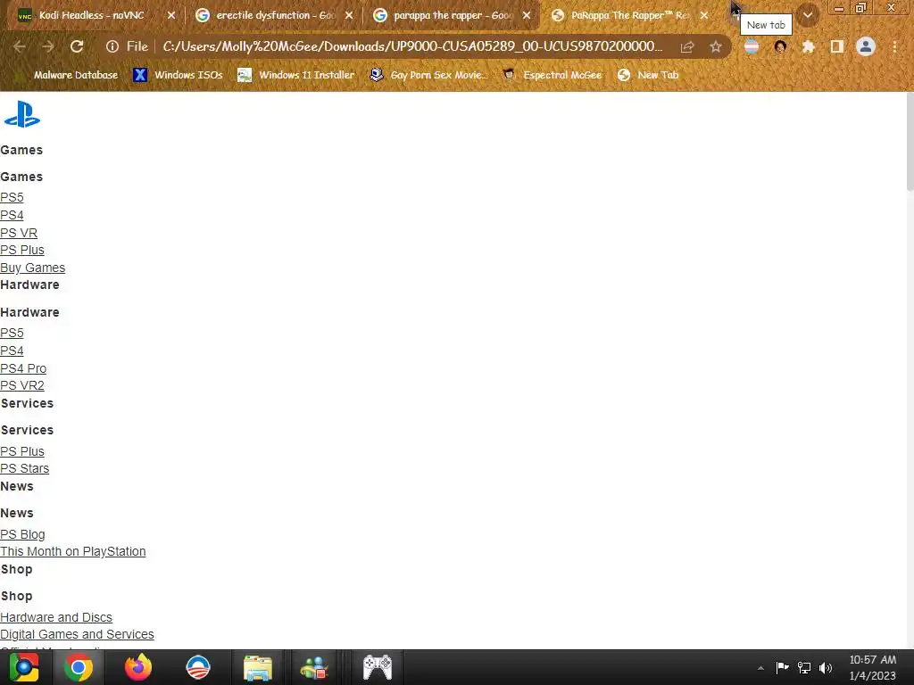Viewport: 914px width, 685px height.
Task: Close the Kodi Headless tab
Action: coord(171,15)
